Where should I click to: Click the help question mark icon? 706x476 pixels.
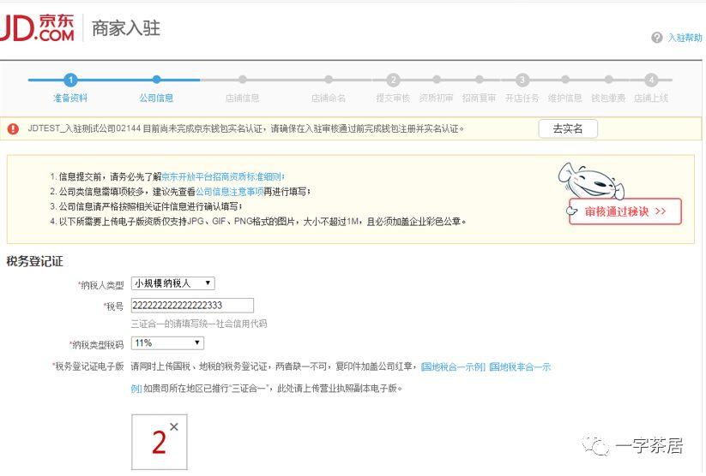click(656, 38)
